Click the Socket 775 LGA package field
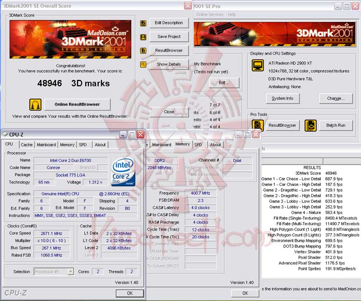 tap(71, 175)
